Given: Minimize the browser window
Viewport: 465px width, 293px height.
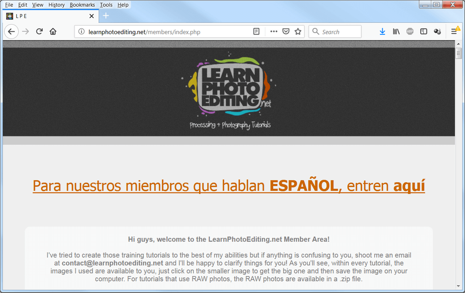Looking at the screenshot, I should point(425,4).
